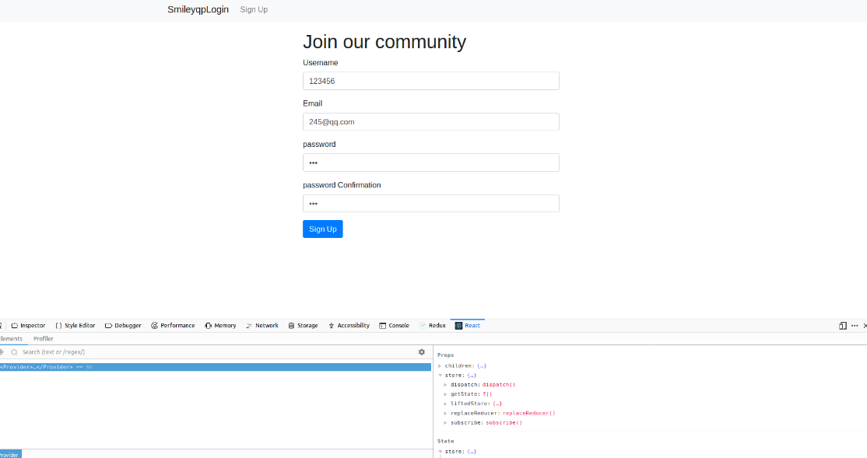Viewport: 867px width, 458px height.
Task: Open the Network devtools tab
Action: coord(262,325)
